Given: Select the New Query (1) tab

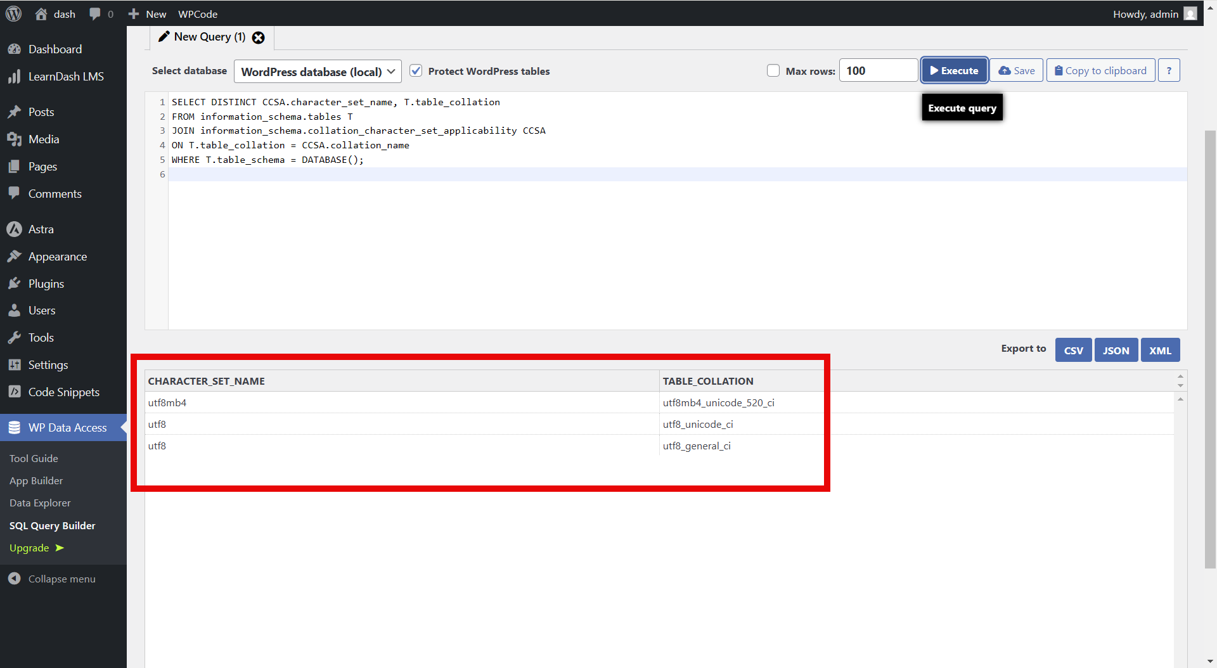Looking at the screenshot, I should pyautogui.click(x=203, y=37).
